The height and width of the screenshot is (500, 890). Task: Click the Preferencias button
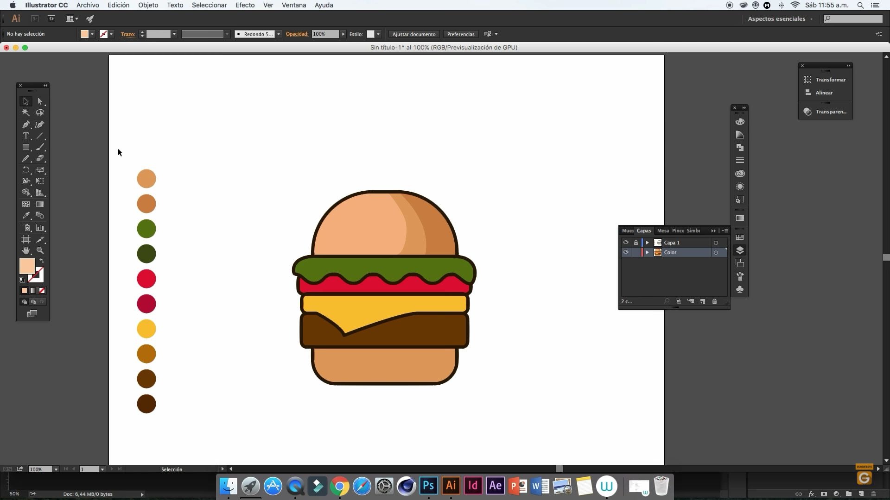point(460,34)
